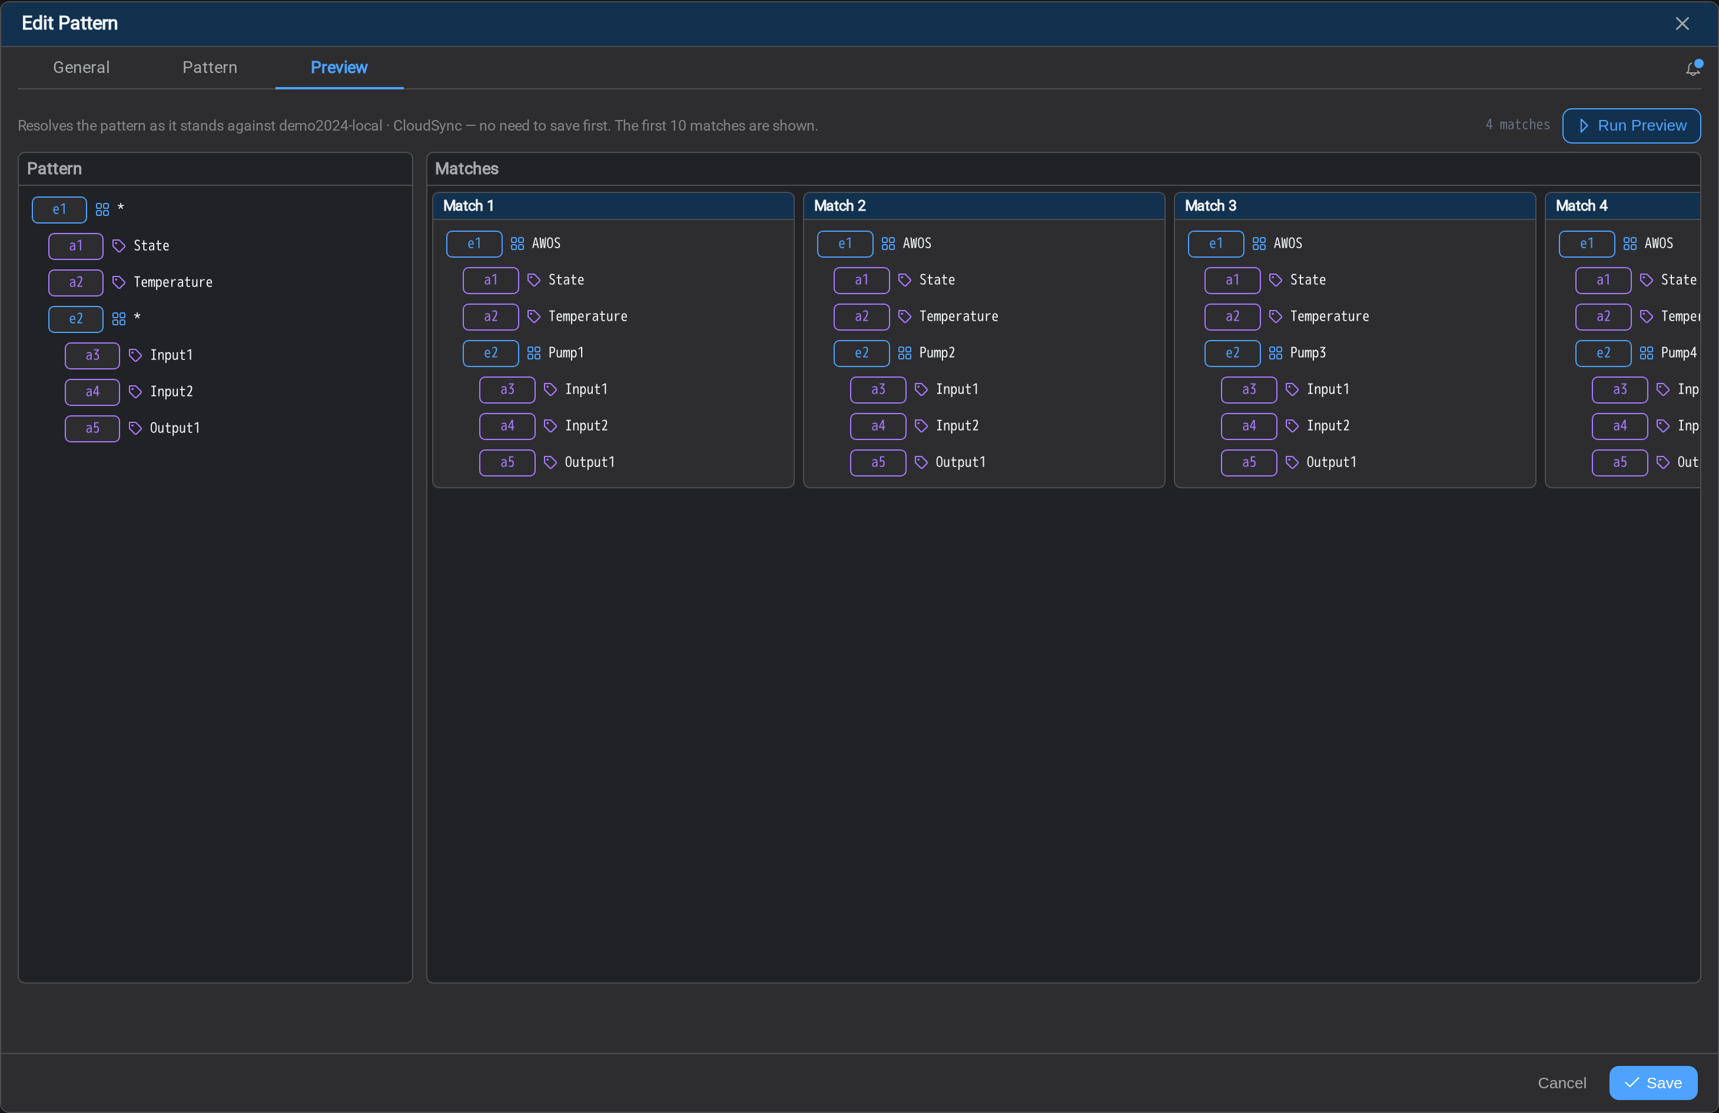
Task: Click entity icon beside Pump1 in Match 1
Action: click(x=534, y=353)
